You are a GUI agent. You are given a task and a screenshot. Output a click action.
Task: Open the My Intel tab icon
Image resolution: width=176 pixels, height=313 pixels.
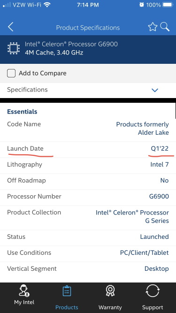24,290
